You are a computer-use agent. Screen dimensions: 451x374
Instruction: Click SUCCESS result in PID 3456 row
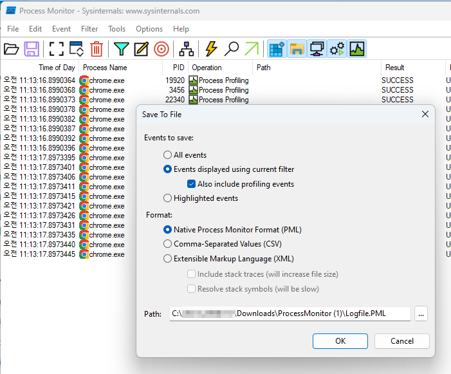coord(397,90)
